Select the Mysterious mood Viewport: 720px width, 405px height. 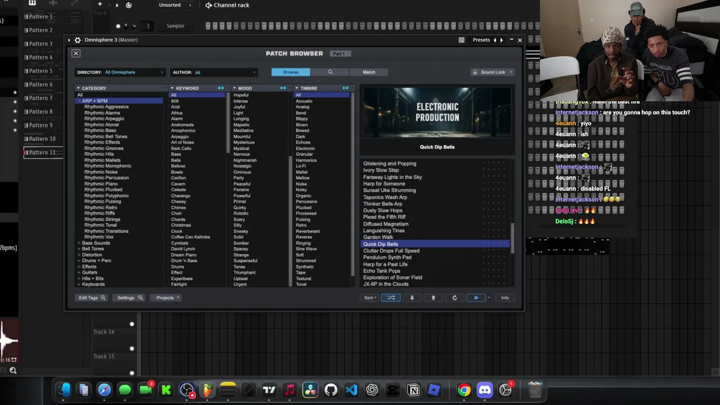[x=244, y=142]
